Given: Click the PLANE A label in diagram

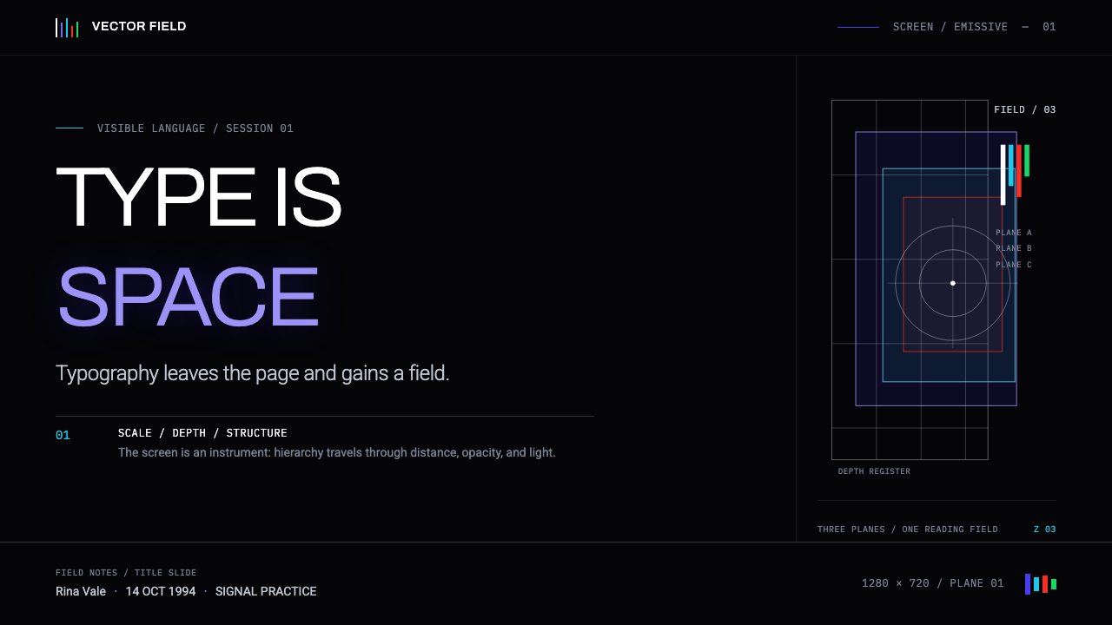Looking at the screenshot, I should (x=1014, y=233).
